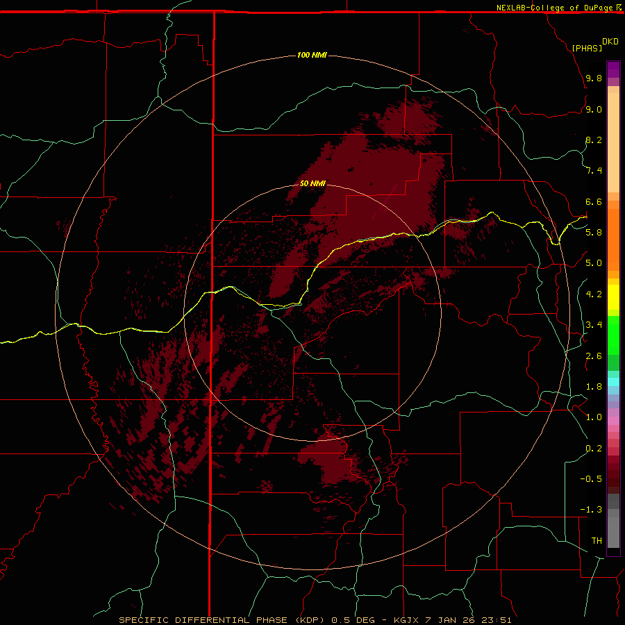Image resolution: width=625 pixels, height=625 pixels.
Task: Click the 5.8 value on the scale
Action: click(594, 233)
